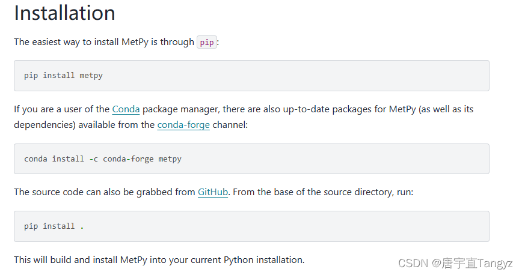Click the conda install command code block
Screen dimensions: 522x275
pyautogui.click(x=251, y=159)
